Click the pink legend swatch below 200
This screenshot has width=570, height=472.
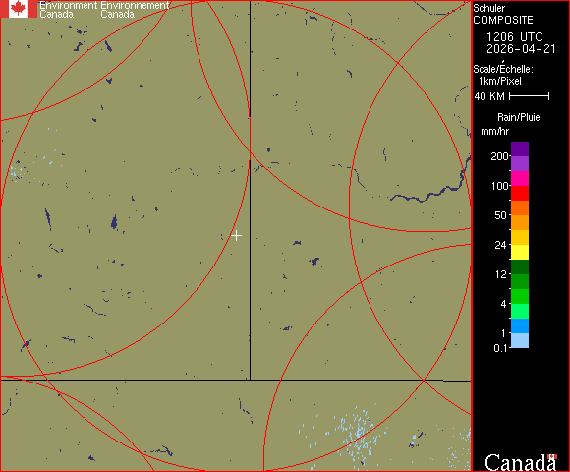[x=520, y=179]
